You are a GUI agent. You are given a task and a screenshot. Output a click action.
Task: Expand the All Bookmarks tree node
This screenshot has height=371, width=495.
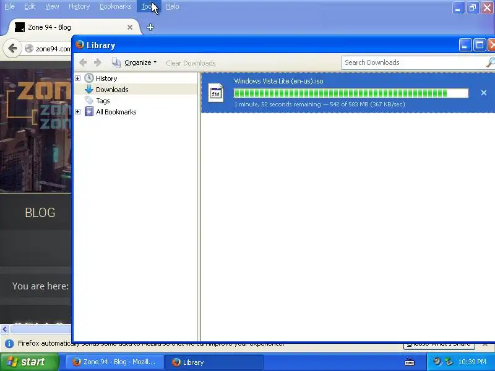click(78, 112)
